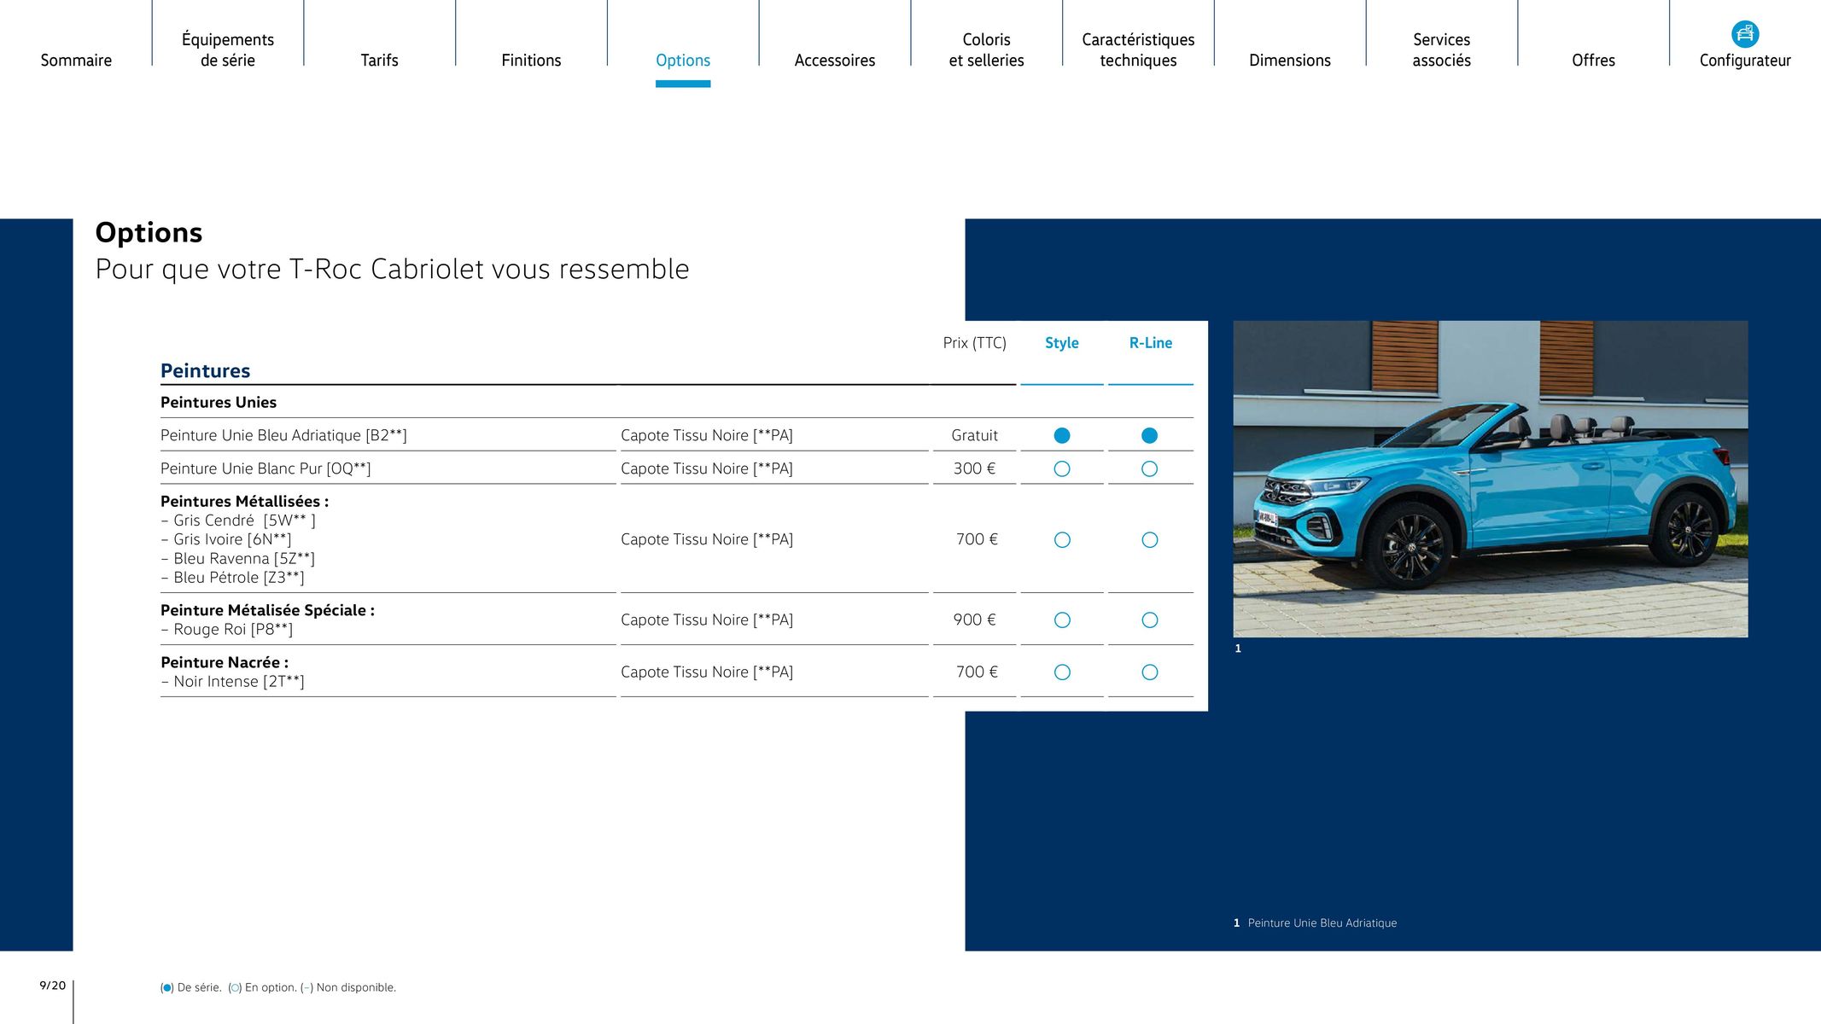Viewport: 1821px width, 1024px height.
Task: Click the 'Gratuit' price cell
Action: (974, 435)
